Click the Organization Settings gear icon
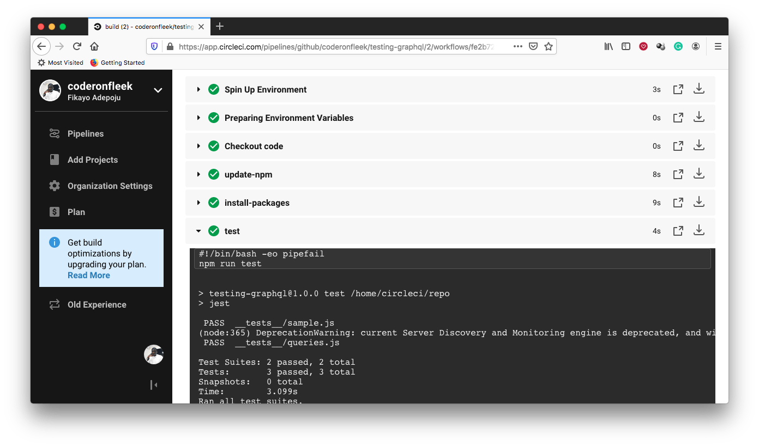This screenshot has width=759, height=447. (x=54, y=186)
